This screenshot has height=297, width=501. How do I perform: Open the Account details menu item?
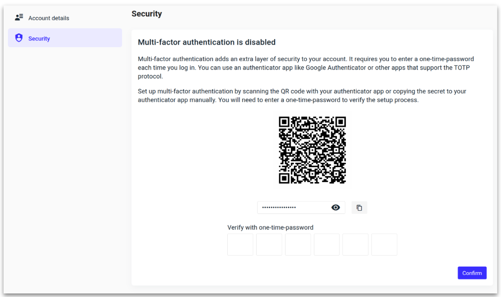coord(49,18)
